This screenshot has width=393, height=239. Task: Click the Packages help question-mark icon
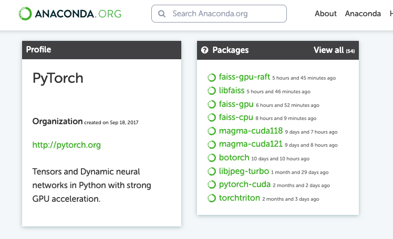205,50
